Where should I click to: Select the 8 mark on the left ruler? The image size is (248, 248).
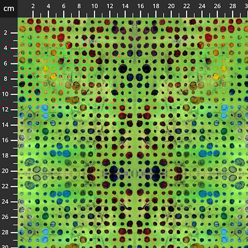(6, 79)
